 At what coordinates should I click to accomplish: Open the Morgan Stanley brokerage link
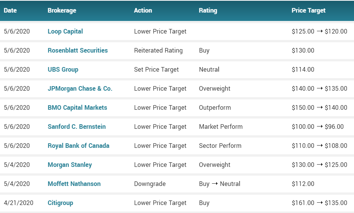(70, 165)
